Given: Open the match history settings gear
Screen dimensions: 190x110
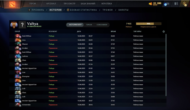Looking at the screenshot, I should click(x=164, y=31).
